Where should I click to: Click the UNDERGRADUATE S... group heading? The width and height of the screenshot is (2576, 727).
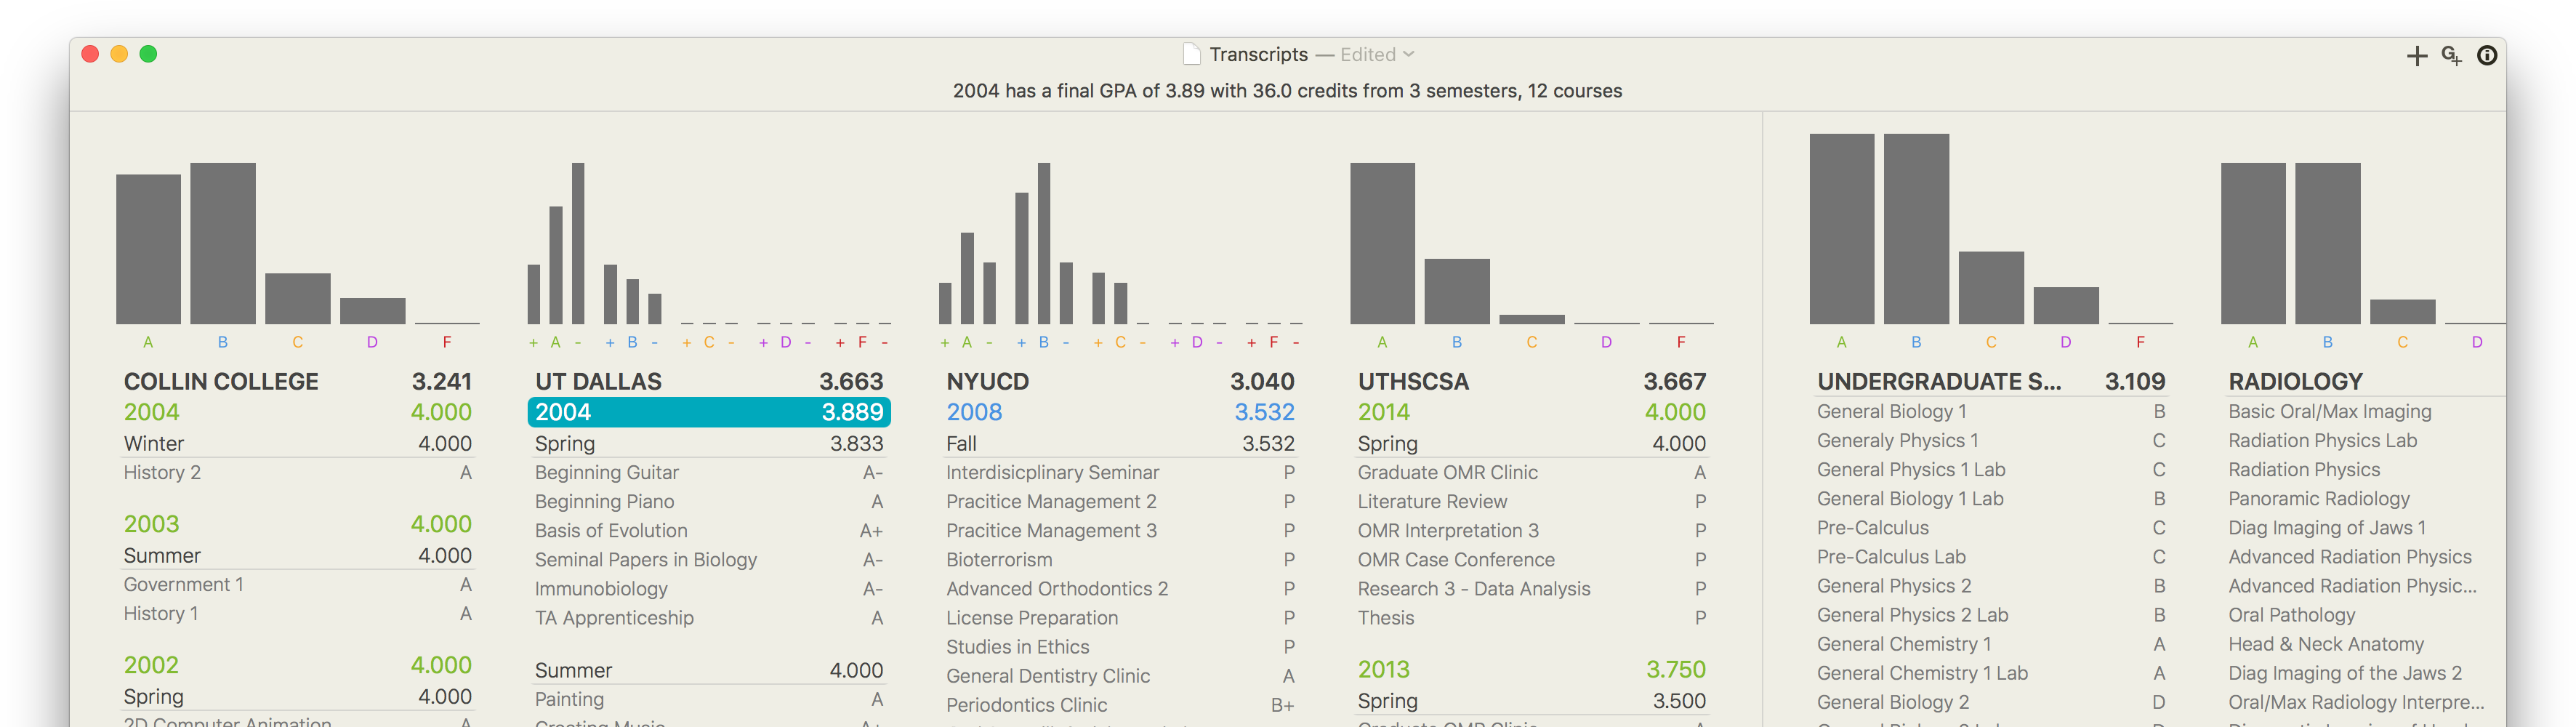coord(1938,381)
